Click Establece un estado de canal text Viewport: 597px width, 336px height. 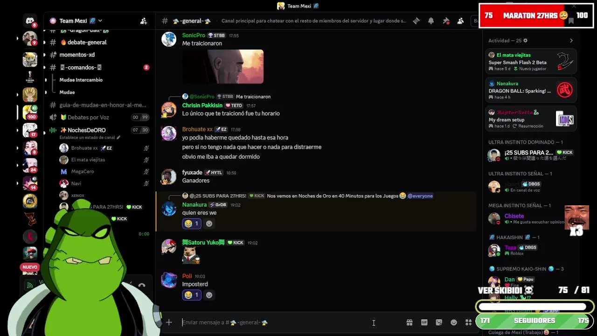(87, 138)
